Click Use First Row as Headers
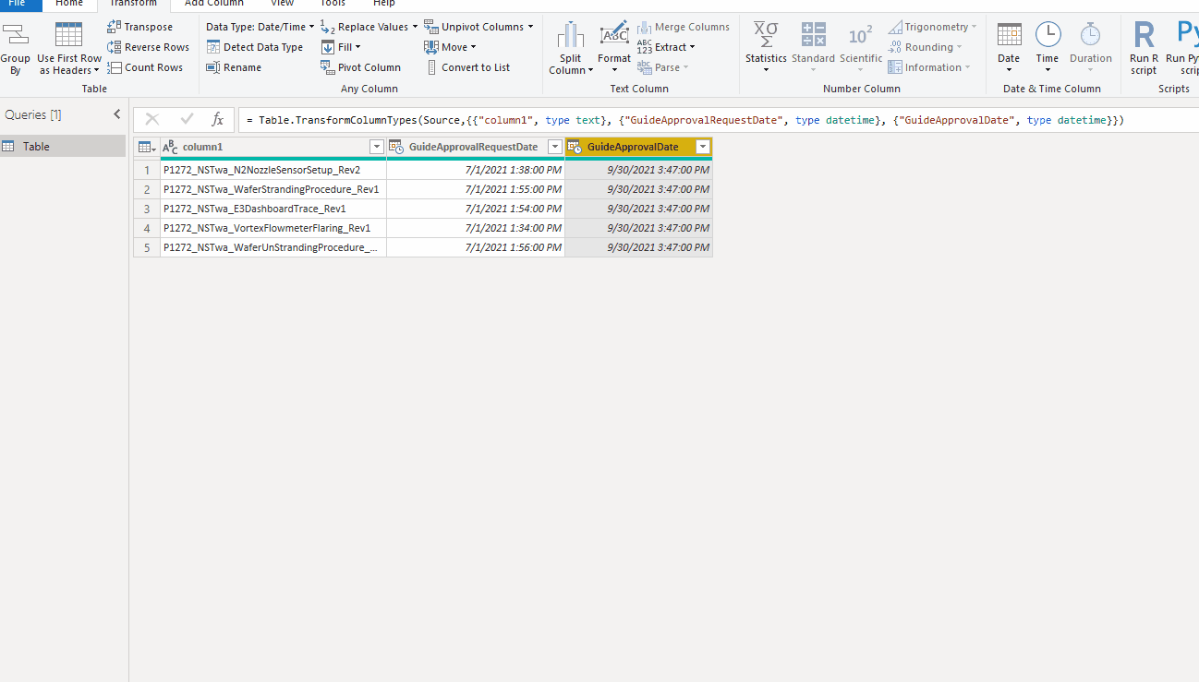This screenshot has width=1199, height=682. 69,49
